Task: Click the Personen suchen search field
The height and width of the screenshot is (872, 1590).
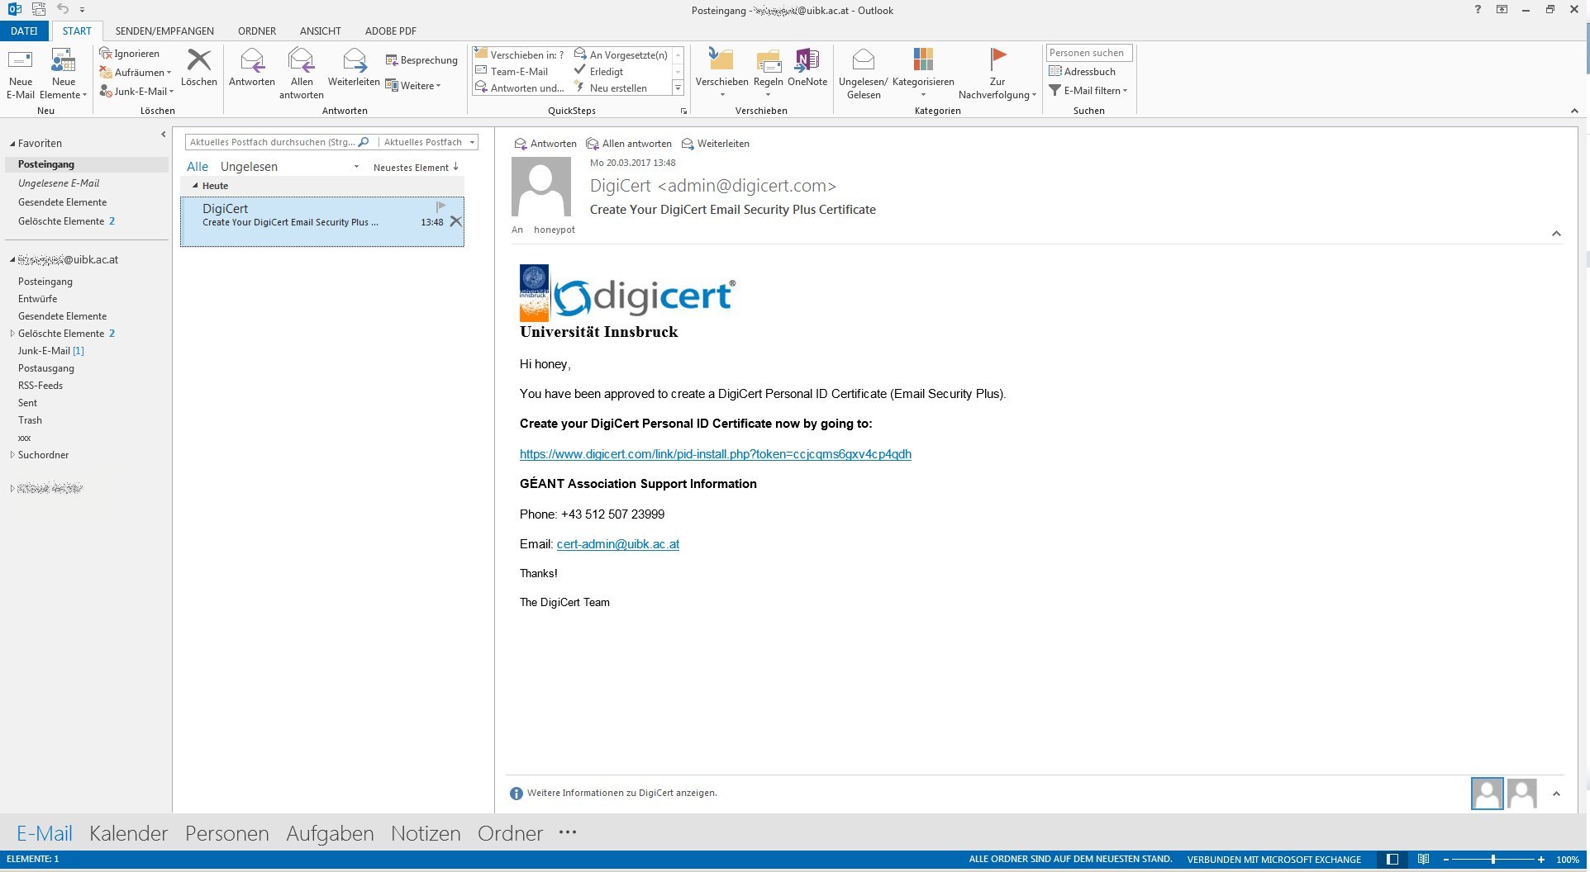Action: tap(1088, 53)
